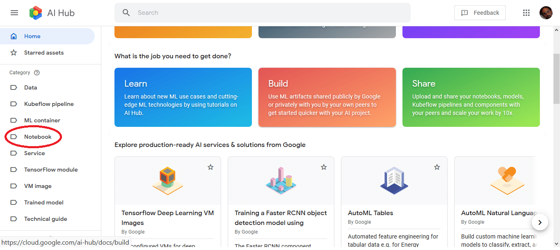This screenshot has width=560, height=250.
Task: Click the label icon beside Data
Action: point(14,87)
